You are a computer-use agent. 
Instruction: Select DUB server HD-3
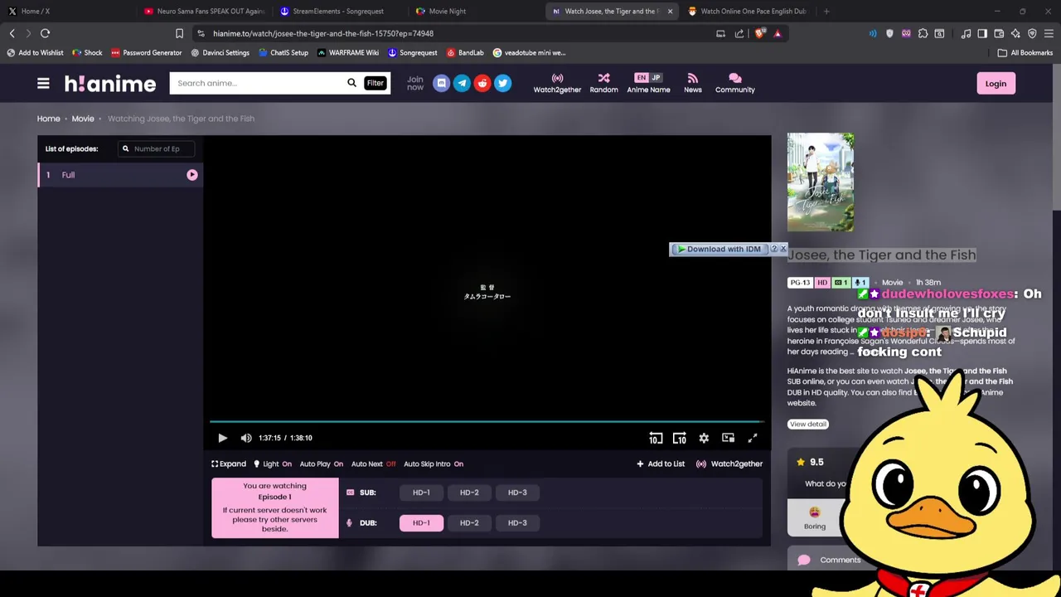(517, 522)
